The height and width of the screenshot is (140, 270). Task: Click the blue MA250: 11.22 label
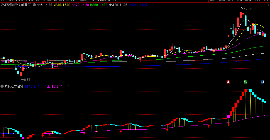click(x=138, y=5)
